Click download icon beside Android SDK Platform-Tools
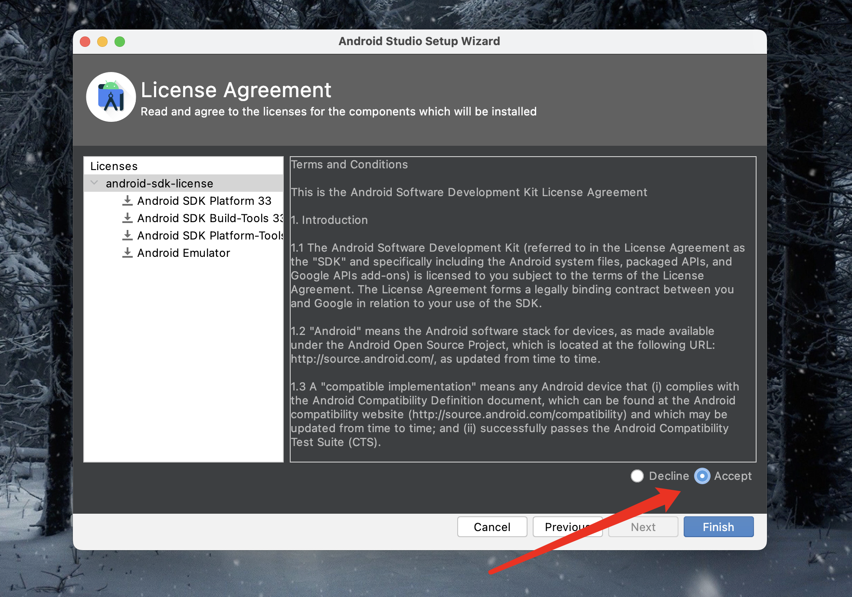Image resolution: width=852 pixels, height=597 pixels. 127,235
